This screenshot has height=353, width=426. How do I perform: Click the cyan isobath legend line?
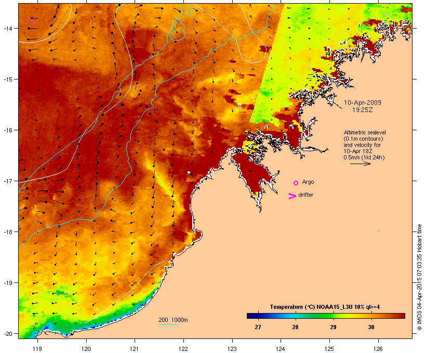click(x=168, y=324)
